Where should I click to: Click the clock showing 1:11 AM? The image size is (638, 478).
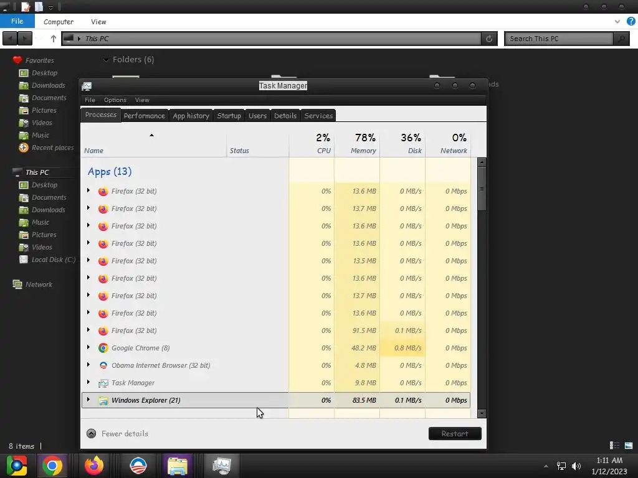609,461
